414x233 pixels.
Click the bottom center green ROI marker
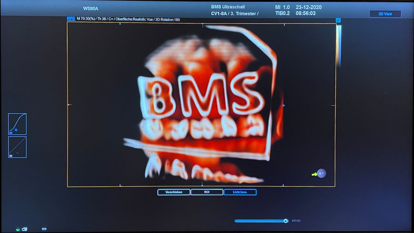pos(202,185)
